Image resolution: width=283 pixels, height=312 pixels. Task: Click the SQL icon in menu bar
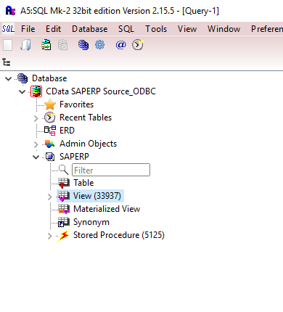(8, 29)
